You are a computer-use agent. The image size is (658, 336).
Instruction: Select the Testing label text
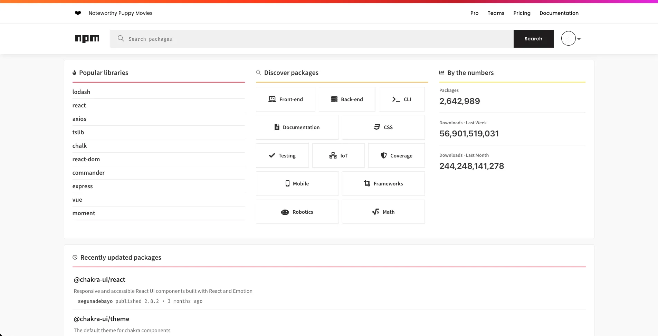287,155
